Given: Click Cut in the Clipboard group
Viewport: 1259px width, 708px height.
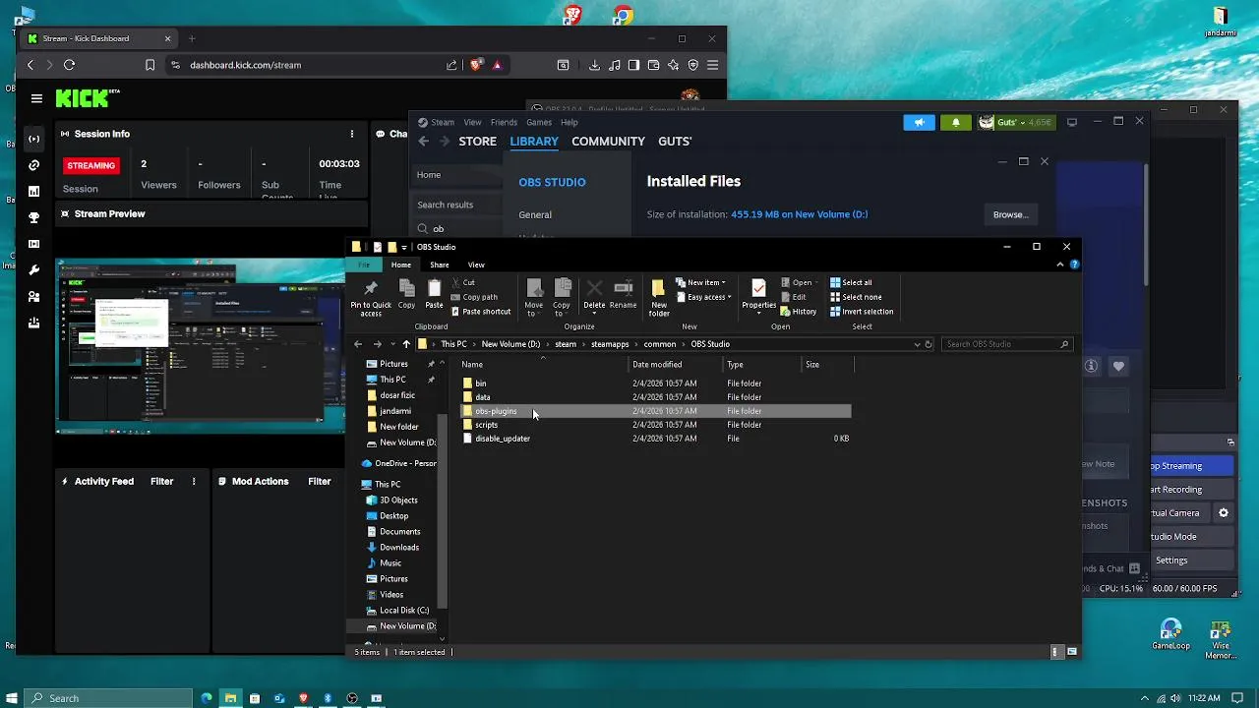Looking at the screenshot, I should [462, 282].
